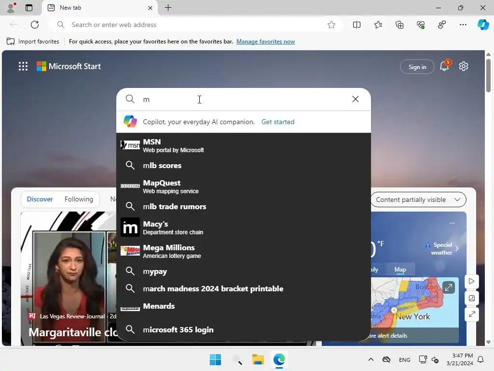Screen dimensions: 494x371
Task: Switch to the Map tab in weather card
Action: tap(400, 270)
